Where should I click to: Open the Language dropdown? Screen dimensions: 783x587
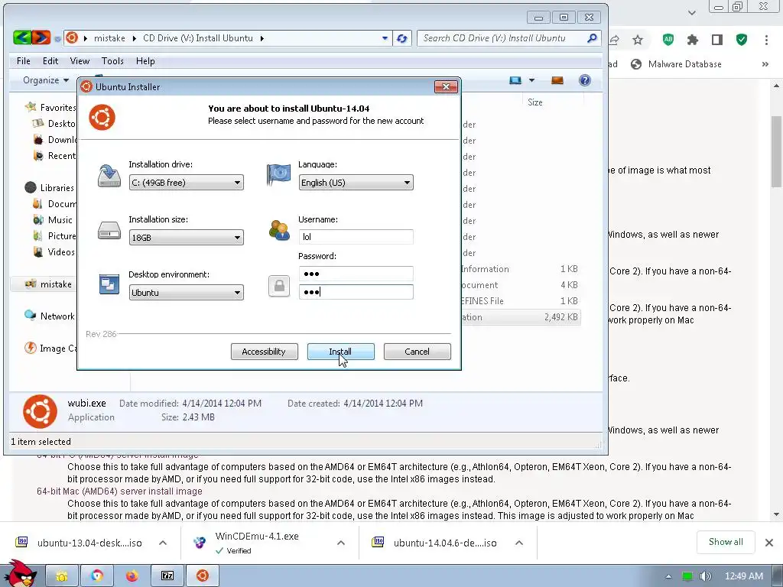point(356,183)
